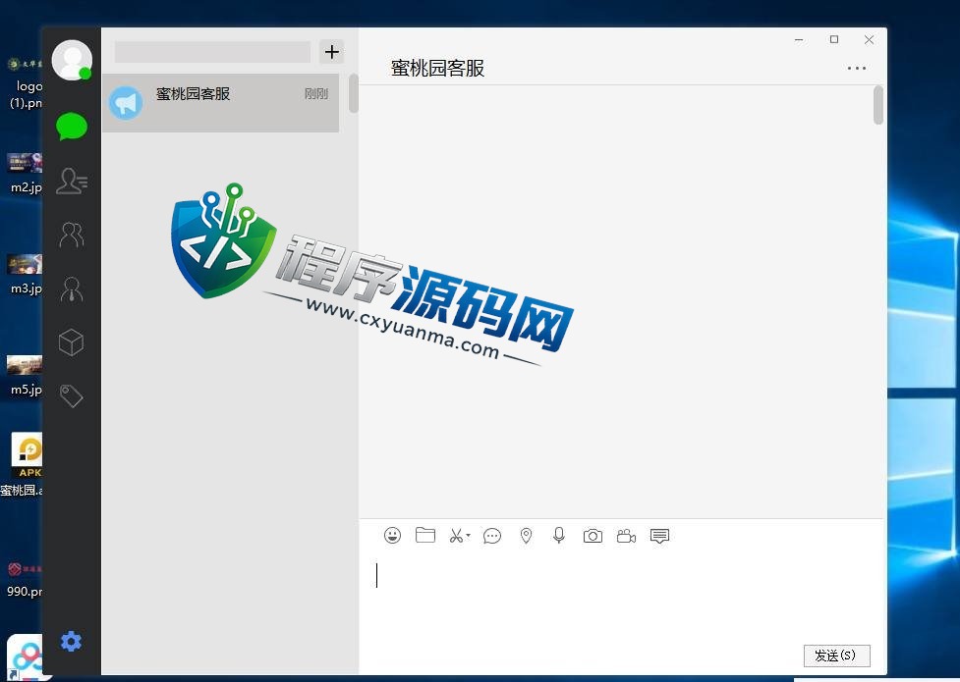The width and height of the screenshot is (960, 682).
Task: Open the groups icon in sidebar
Action: pyautogui.click(x=72, y=235)
